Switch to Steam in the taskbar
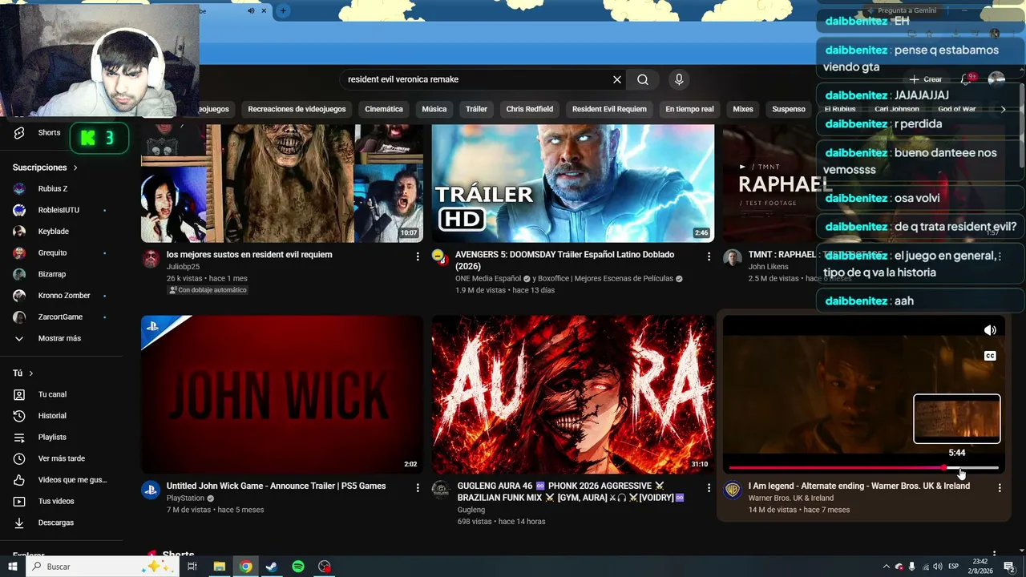1026x577 pixels. [x=272, y=567]
